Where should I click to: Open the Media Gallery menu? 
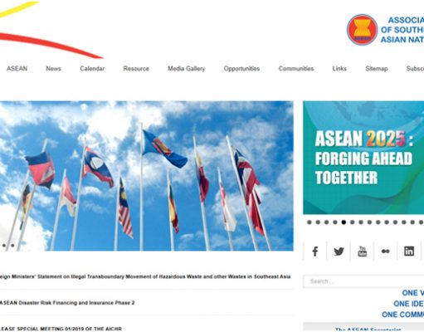click(187, 69)
